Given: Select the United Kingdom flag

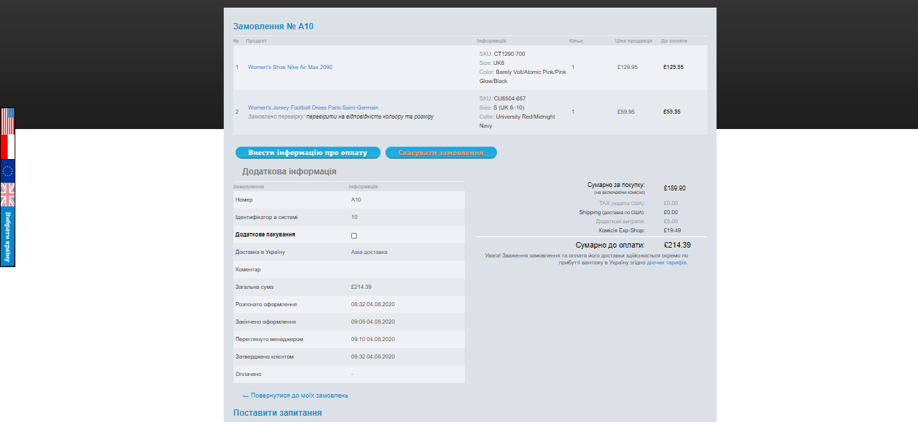Looking at the screenshot, I should point(8,195).
